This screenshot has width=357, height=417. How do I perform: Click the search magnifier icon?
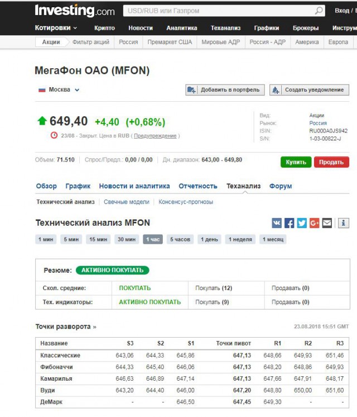(x=319, y=11)
